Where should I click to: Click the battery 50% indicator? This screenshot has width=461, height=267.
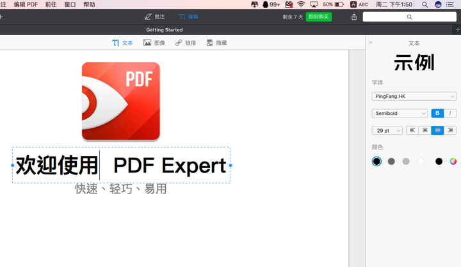(x=334, y=4)
